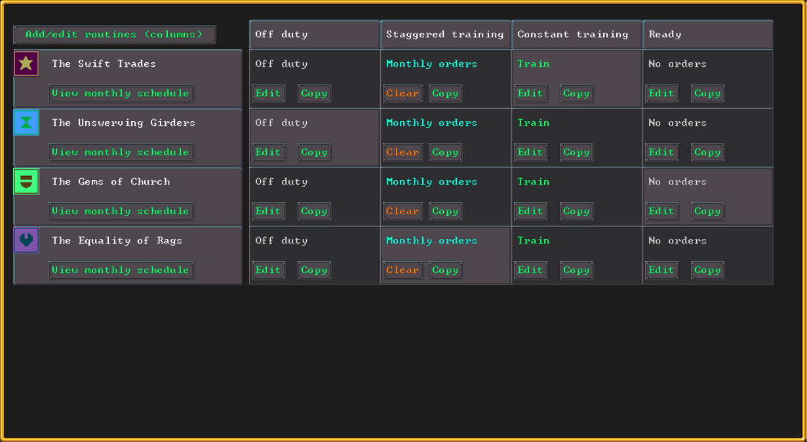Clear Staggered training orders for The Swift Trades

[403, 94]
